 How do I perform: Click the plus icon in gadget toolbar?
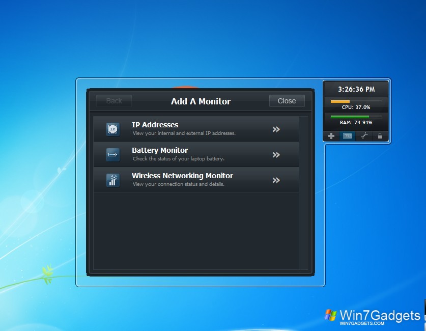331,136
